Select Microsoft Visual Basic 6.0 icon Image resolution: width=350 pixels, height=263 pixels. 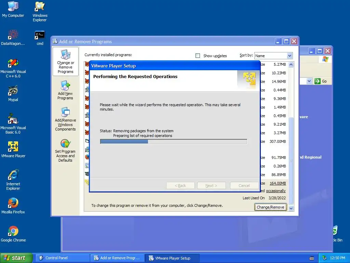13,124
